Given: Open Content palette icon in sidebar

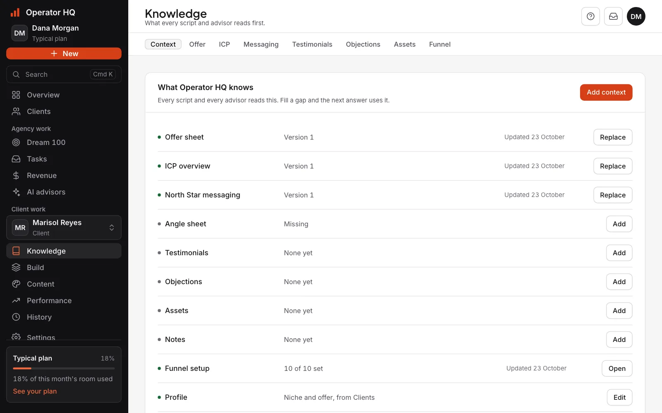Looking at the screenshot, I should coord(16,284).
